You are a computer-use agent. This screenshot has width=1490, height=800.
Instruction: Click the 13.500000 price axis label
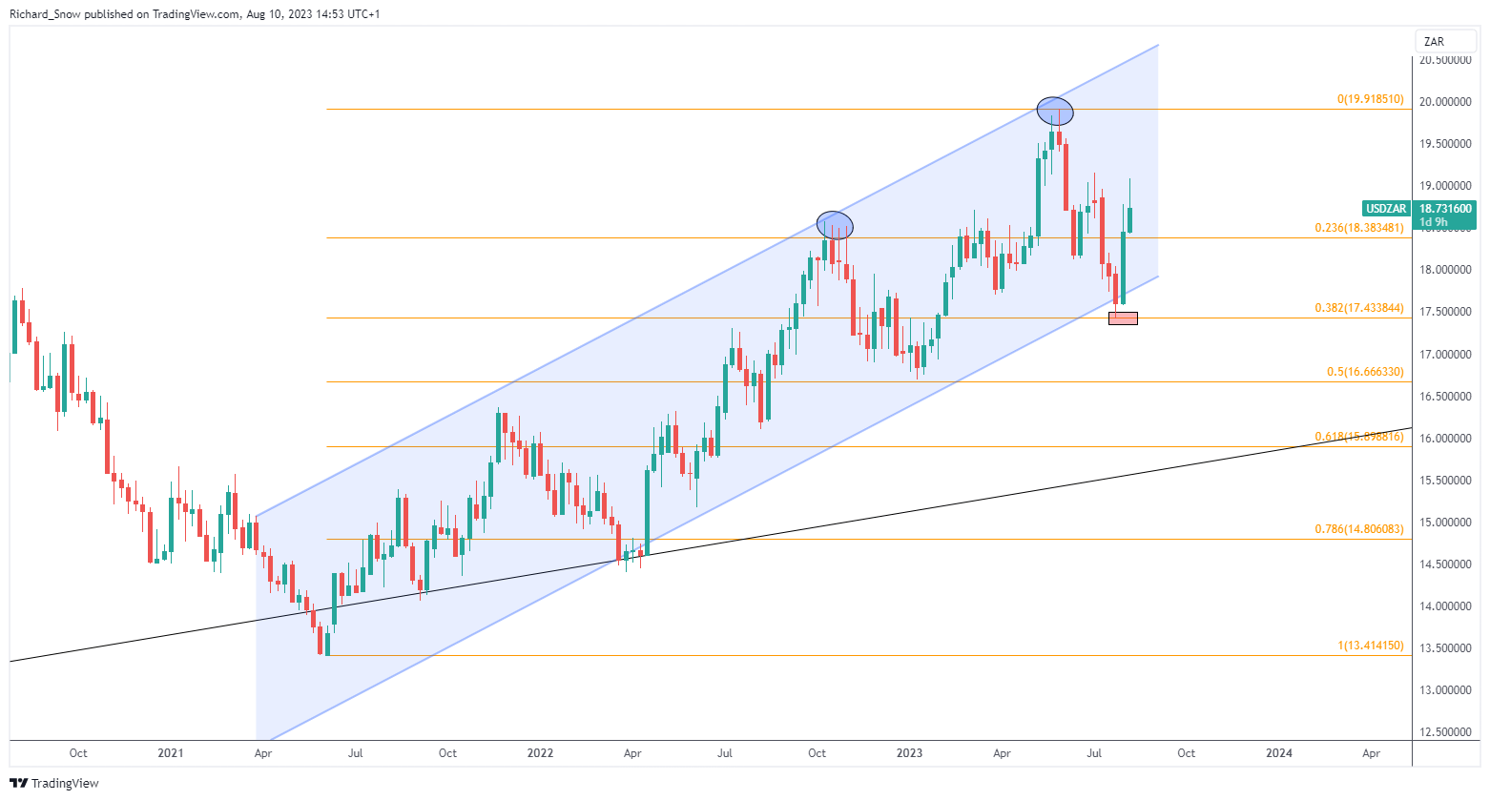coord(1445,648)
